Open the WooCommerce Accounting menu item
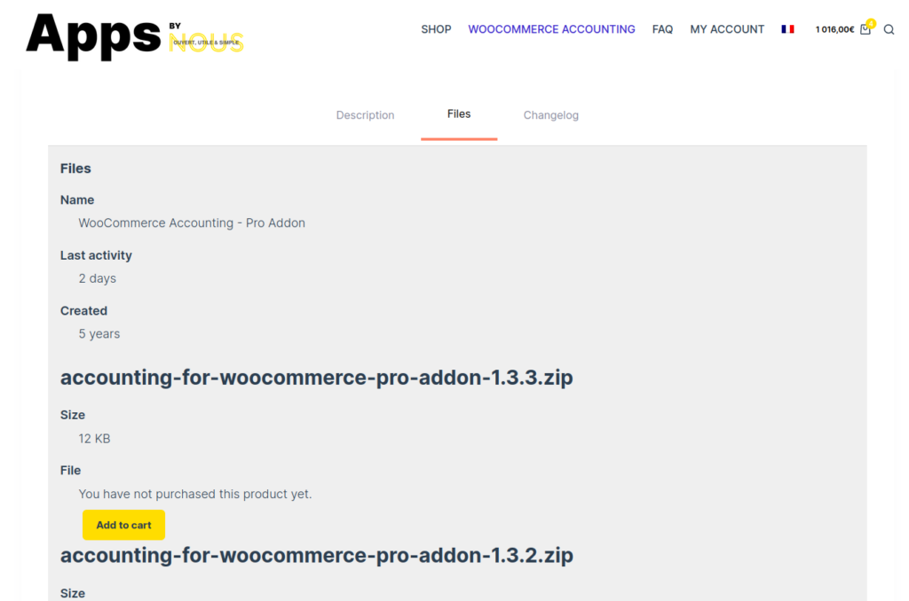909x601 pixels. click(551, 29)
